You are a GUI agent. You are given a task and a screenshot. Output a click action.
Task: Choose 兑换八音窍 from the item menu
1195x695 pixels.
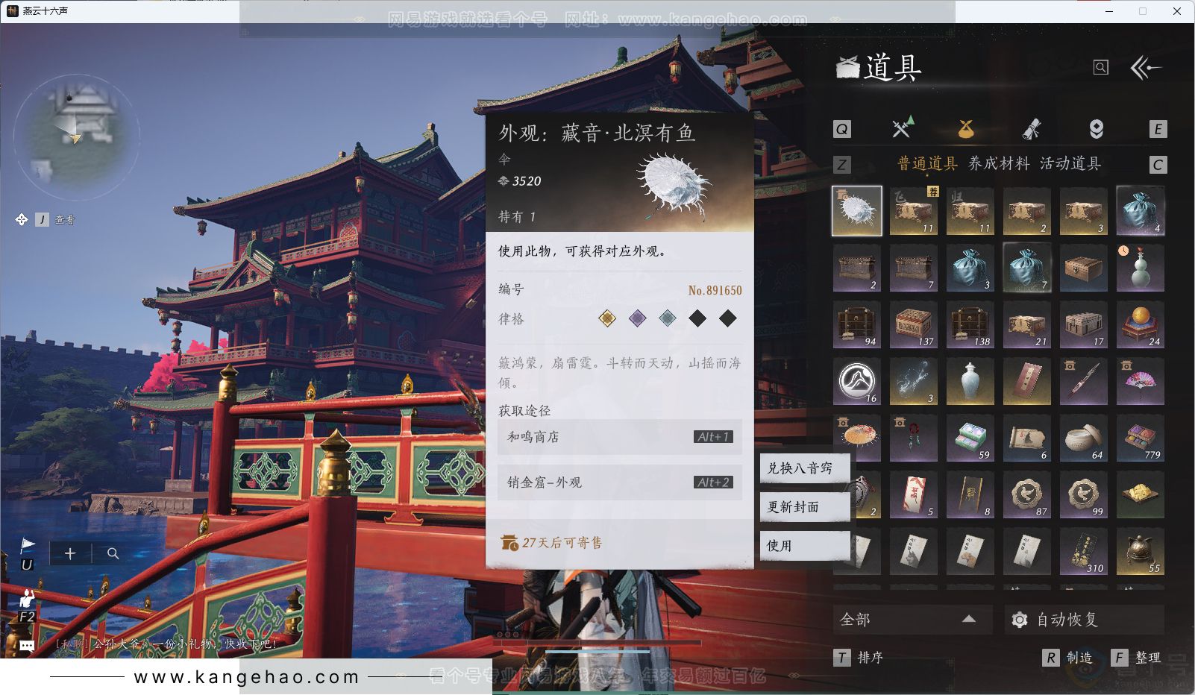[x=805, y=468]
